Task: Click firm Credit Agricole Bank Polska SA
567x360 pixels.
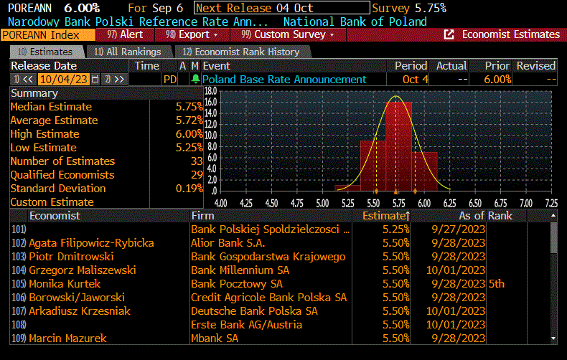Action: (x=269, y=298)
